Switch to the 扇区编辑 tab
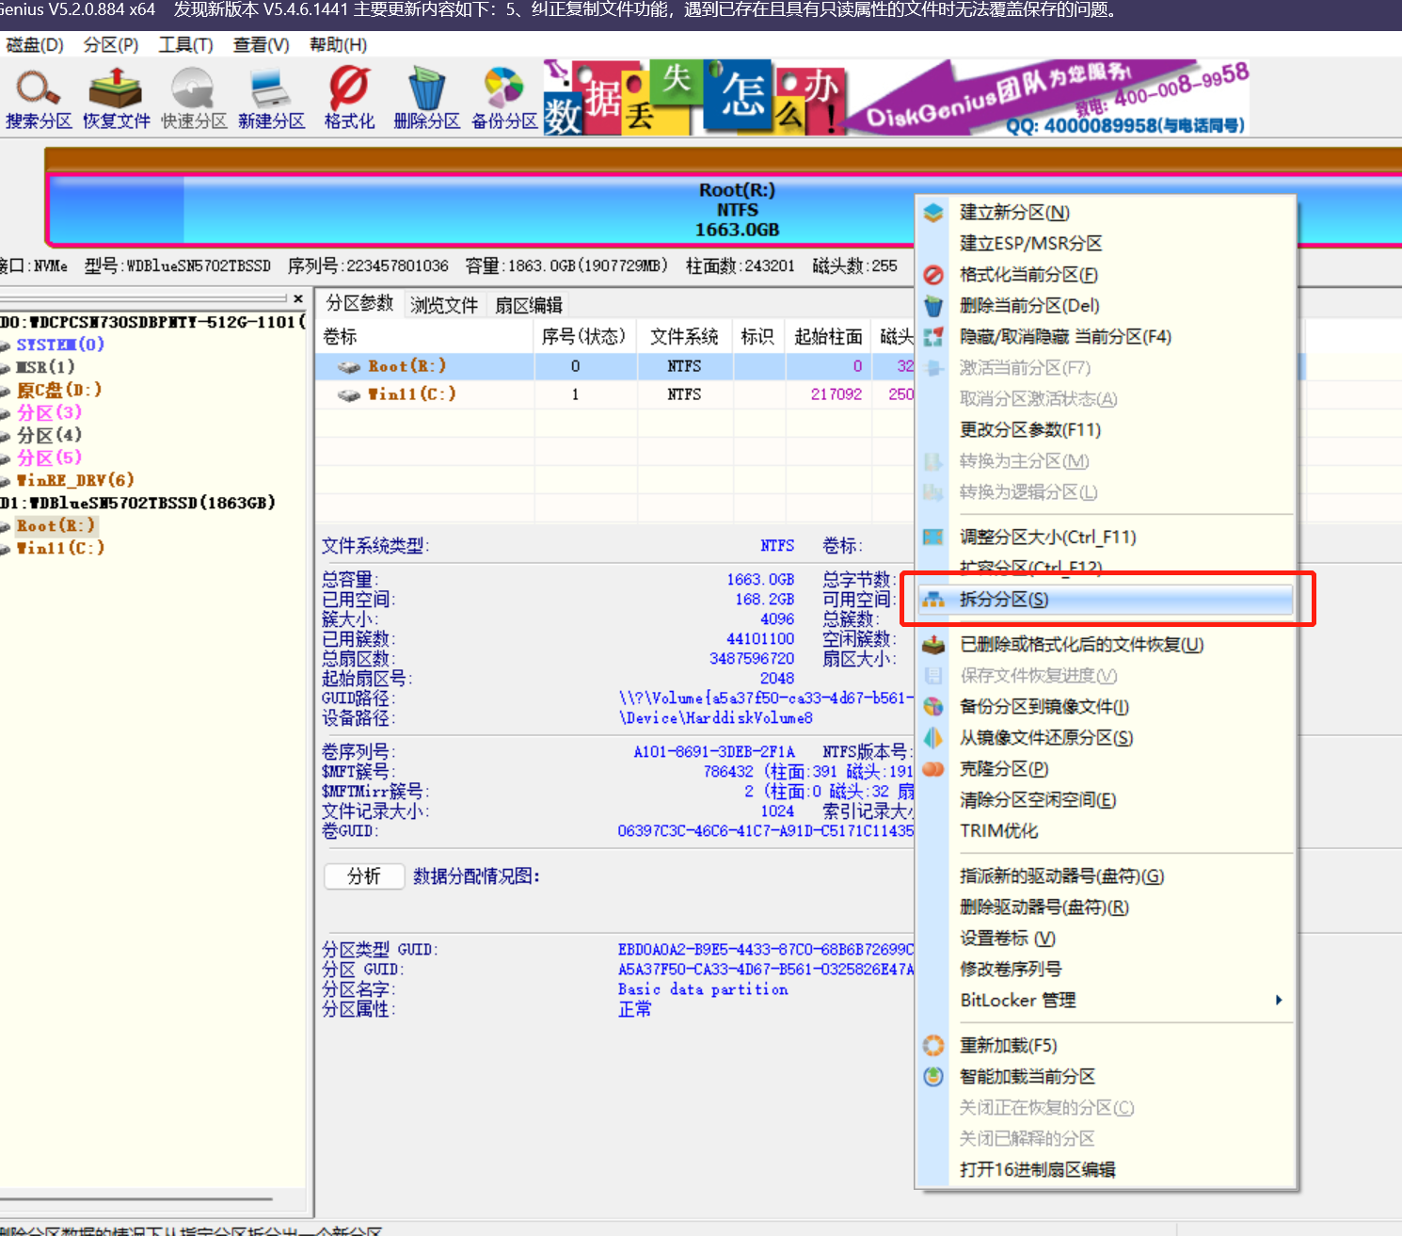Screen dimensions: 1402x1236 [529, 305]
